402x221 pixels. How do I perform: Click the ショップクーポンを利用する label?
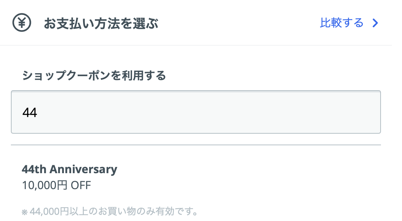click(x=94, y=76)
